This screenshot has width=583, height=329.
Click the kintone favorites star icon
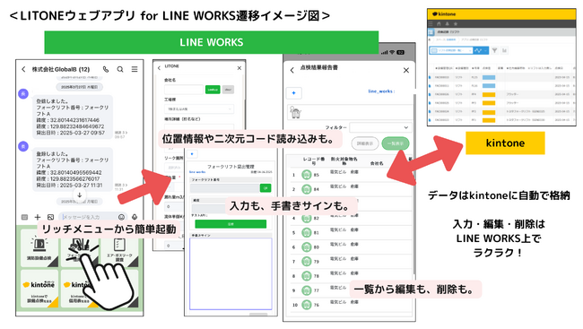tap(456, 24)
